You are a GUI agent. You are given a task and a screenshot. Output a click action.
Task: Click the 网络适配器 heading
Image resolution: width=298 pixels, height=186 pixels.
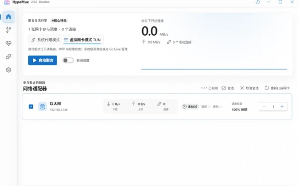click(35, 89)
